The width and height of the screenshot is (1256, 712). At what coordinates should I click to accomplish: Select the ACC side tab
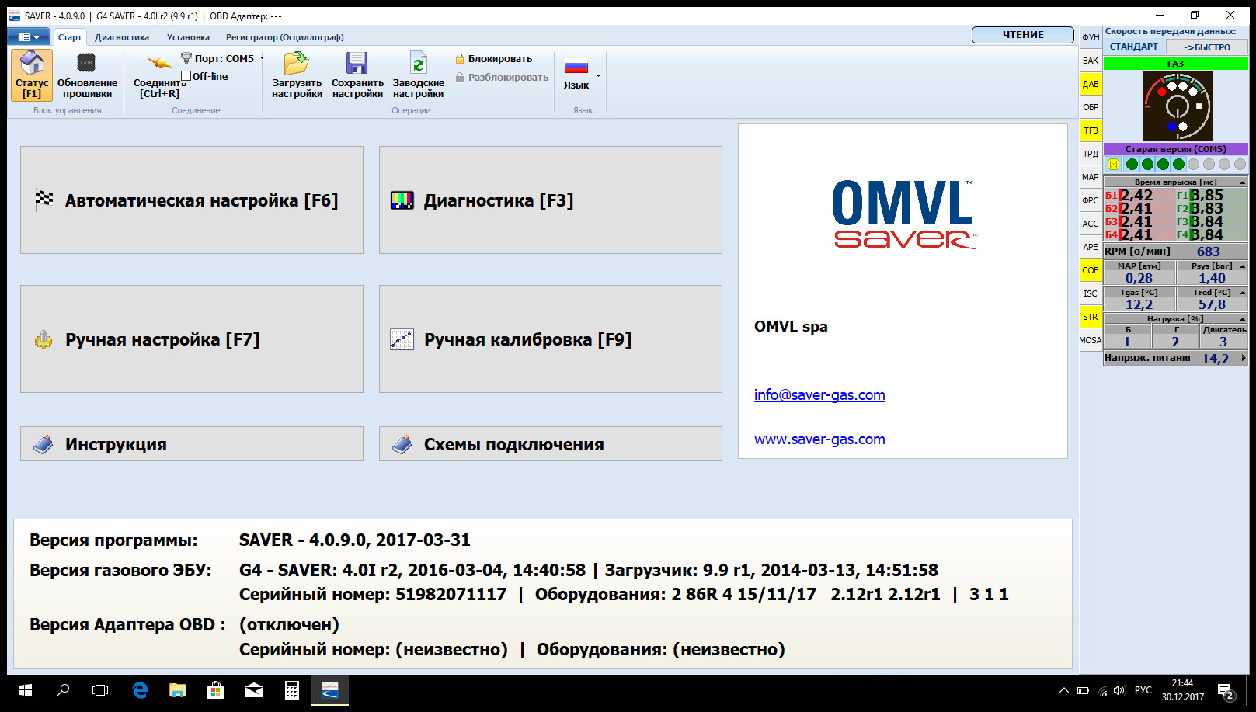[x=1091, y=224]
